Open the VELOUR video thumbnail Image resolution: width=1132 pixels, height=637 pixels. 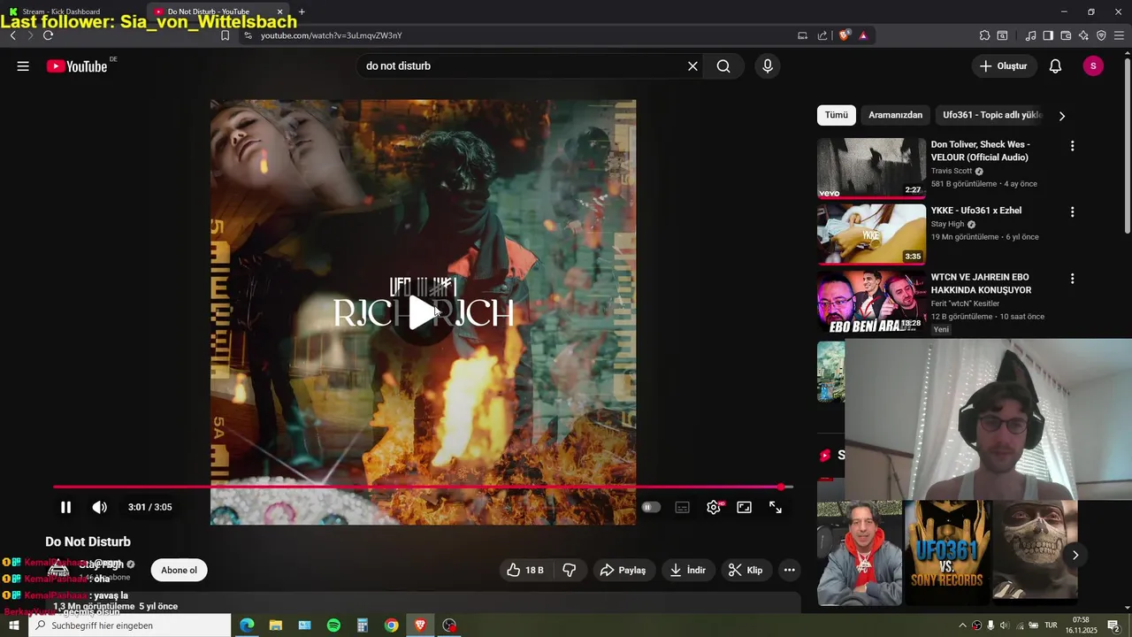coord(871,168)
